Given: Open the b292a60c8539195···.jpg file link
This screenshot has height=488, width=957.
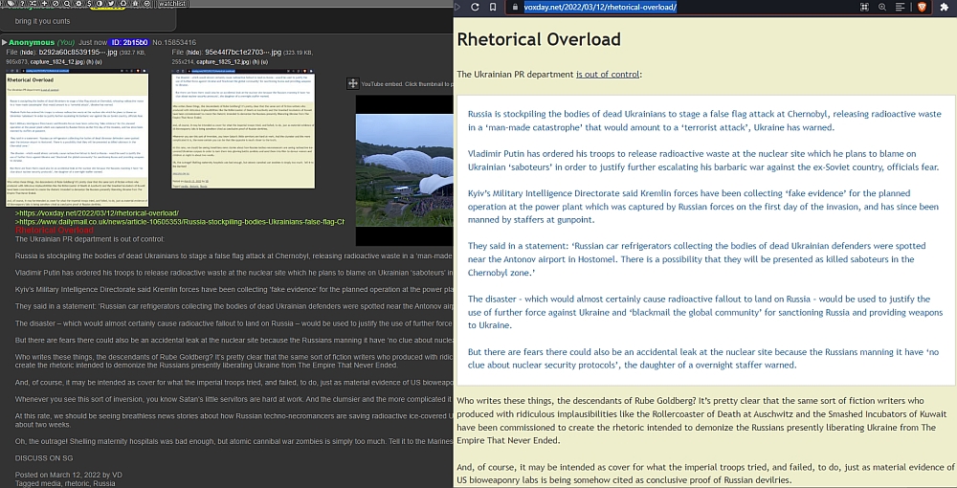Looking at the screenshot, I should pos(78,53).
